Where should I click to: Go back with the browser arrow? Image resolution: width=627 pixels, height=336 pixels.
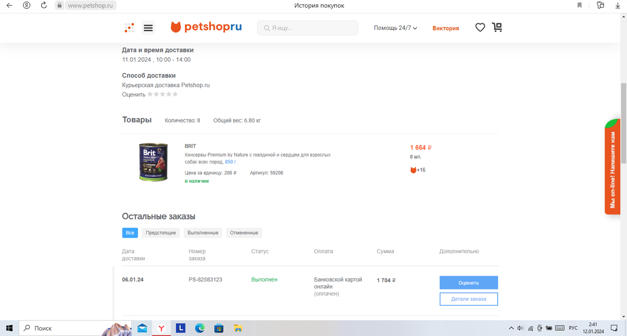click(9, 5)
